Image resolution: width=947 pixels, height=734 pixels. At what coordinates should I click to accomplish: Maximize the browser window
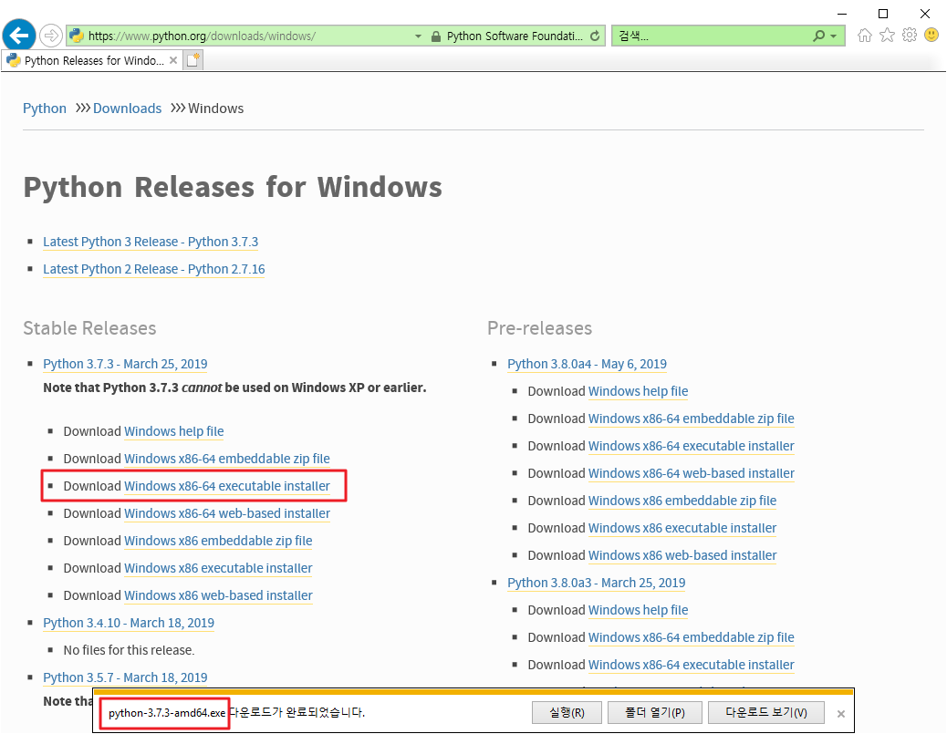(883, 14)
